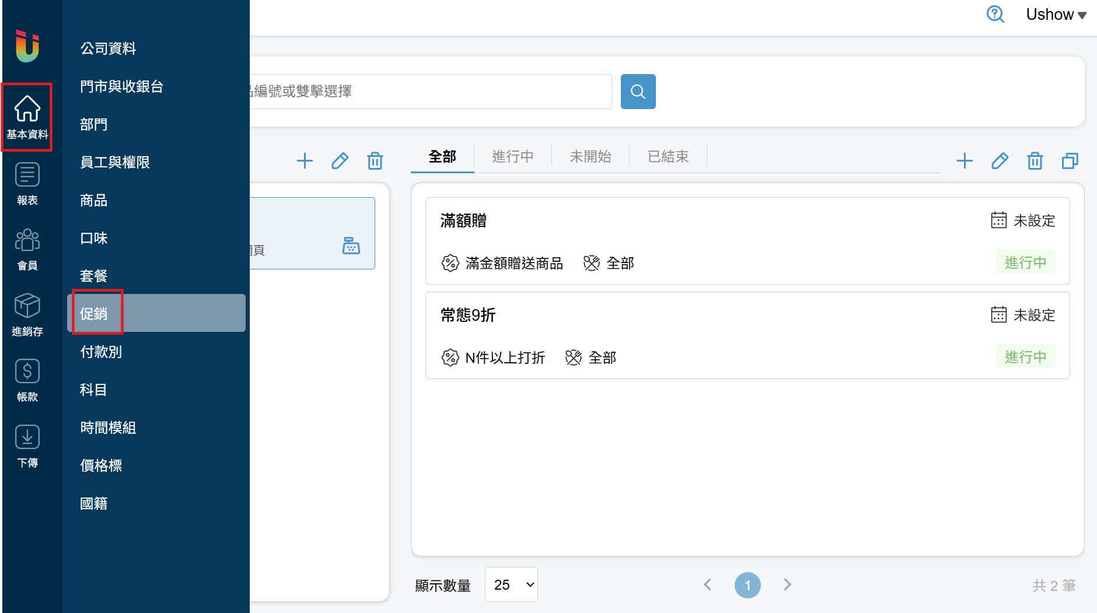
Task: Open 套餐 menu item
Action: (156, 275)
